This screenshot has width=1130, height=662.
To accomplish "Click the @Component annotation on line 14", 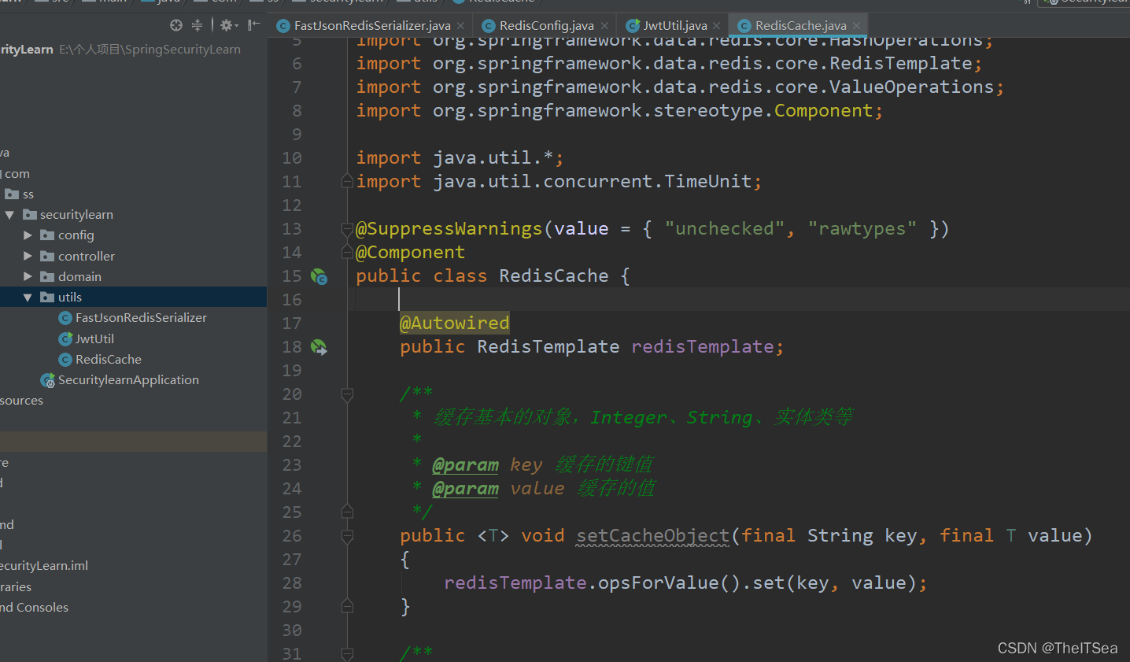I will tap(411, 253).
